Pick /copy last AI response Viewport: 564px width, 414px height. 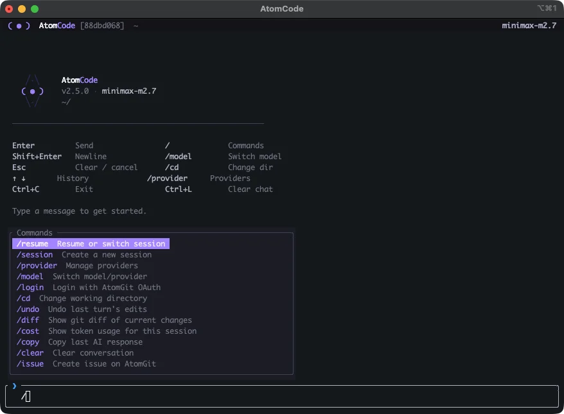80,342
